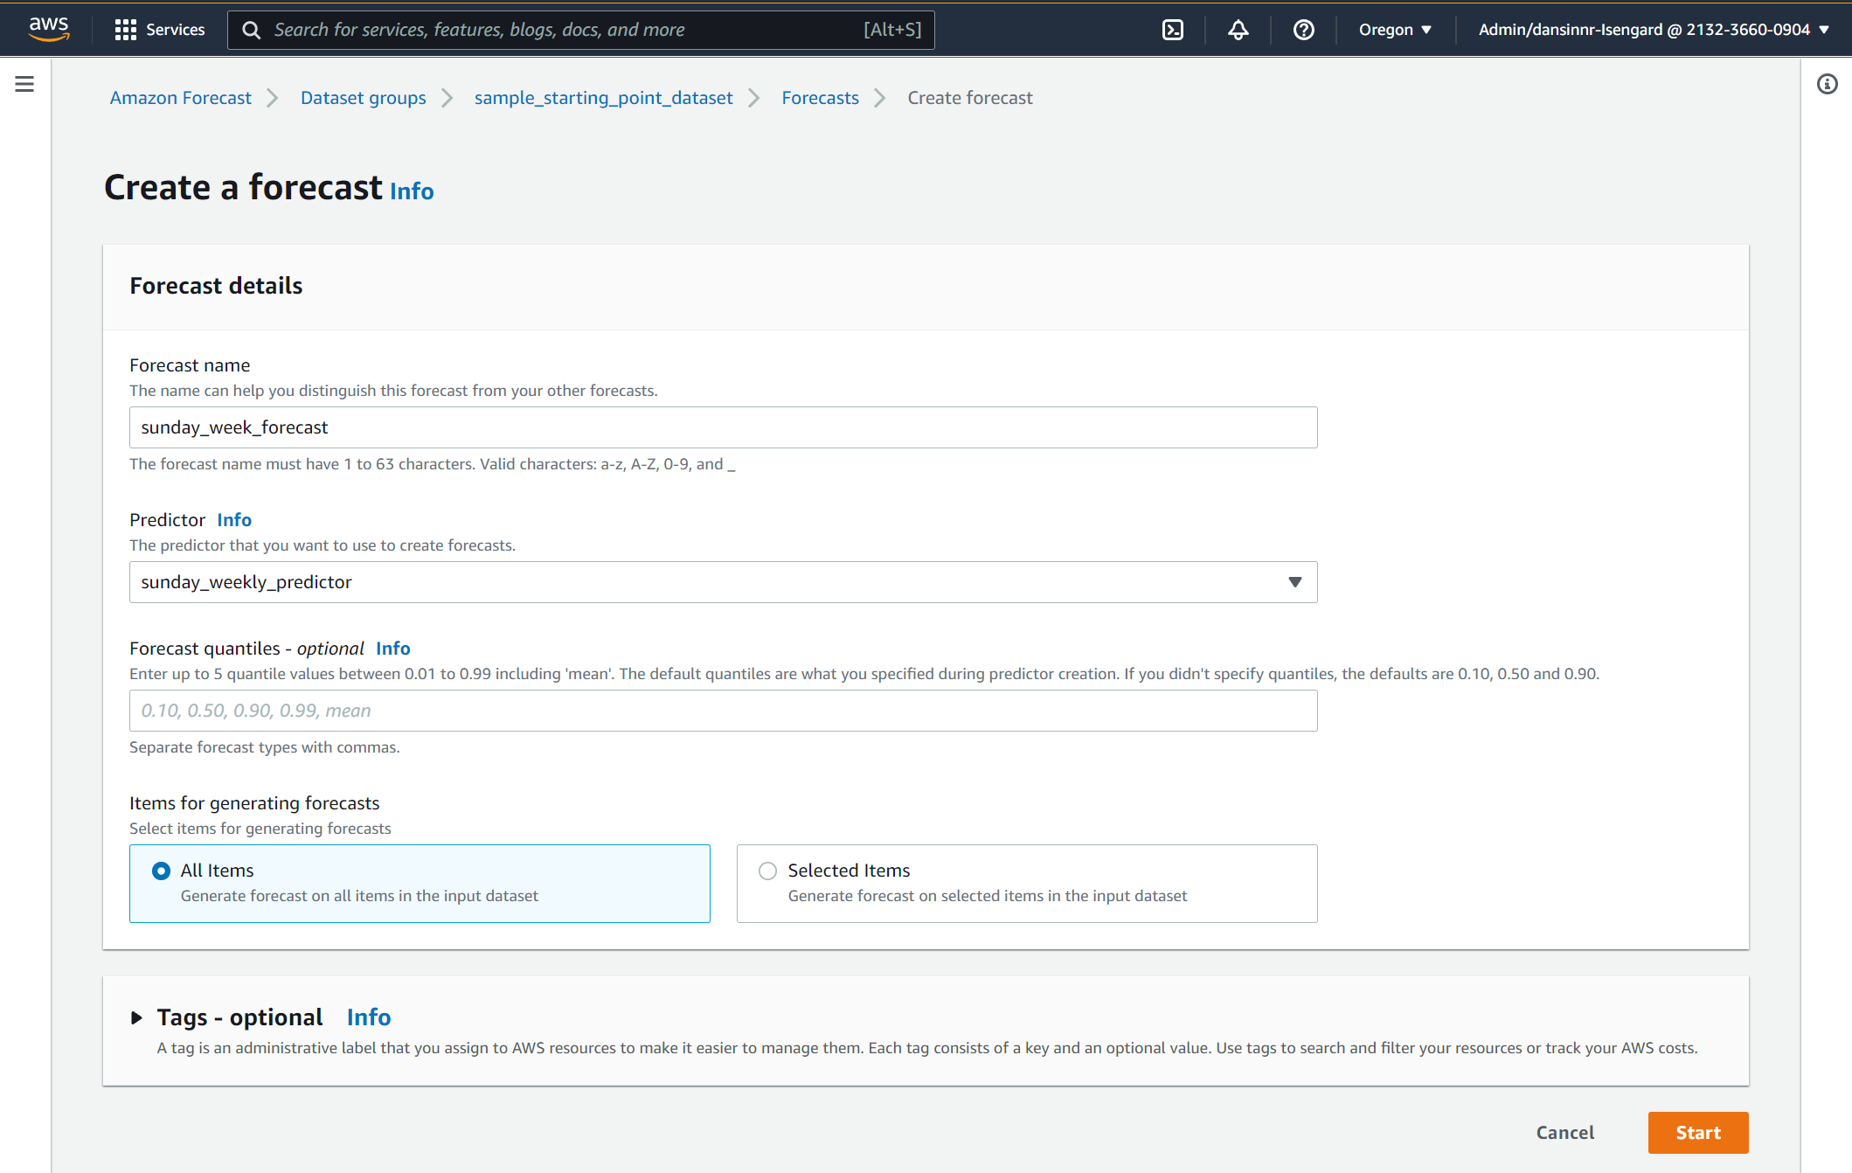
Task: Open the info panel circle icon
Action: pyautogui.click(x=1827, y=84)
